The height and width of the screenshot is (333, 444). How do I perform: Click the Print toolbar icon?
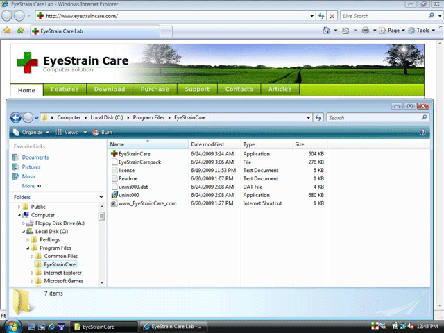point(366,31)
